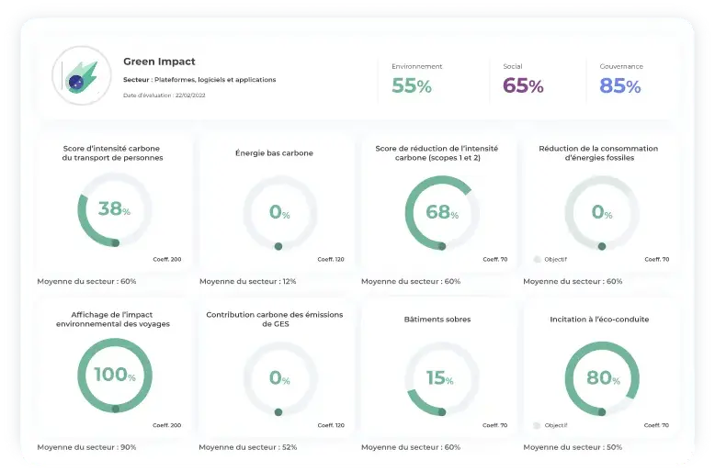Image resolution: width=715 pixels, height=472 pixels.
Task: Open the Contribution carbone 0% gauge
Action: [278, 377]
